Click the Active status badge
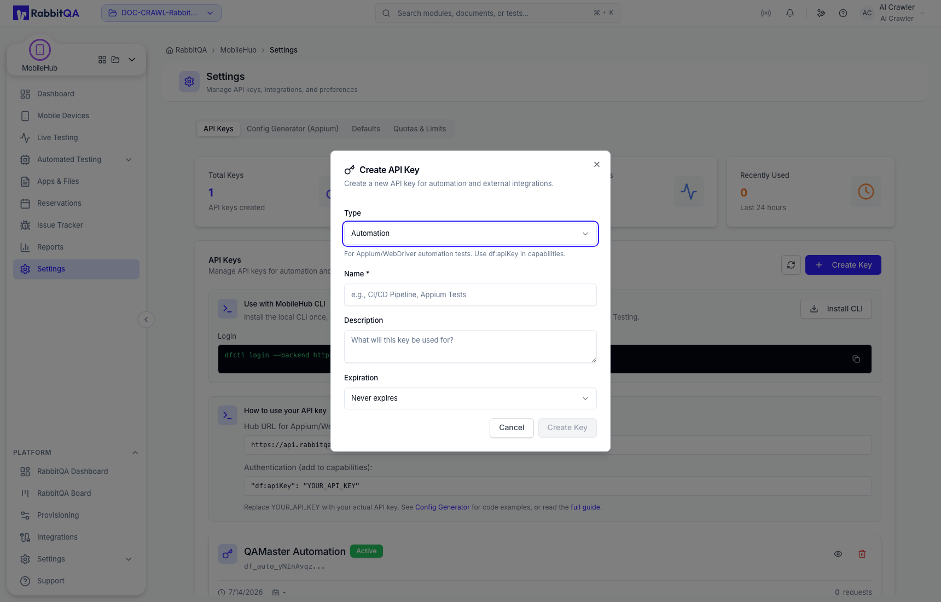This screenshot has width=941, height=602. point(367,551)
